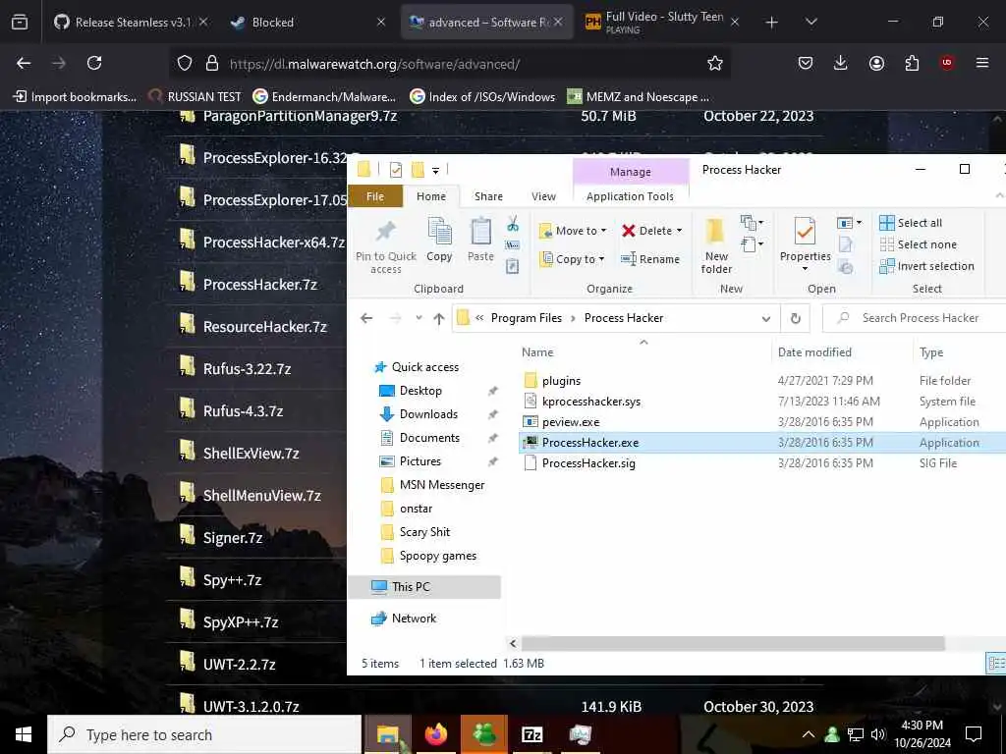The width and height of the screenshot is (1006, 754).
Task: Switch to the Share ribbon tab
Action: pyautogui.click(x=488, y=196)
